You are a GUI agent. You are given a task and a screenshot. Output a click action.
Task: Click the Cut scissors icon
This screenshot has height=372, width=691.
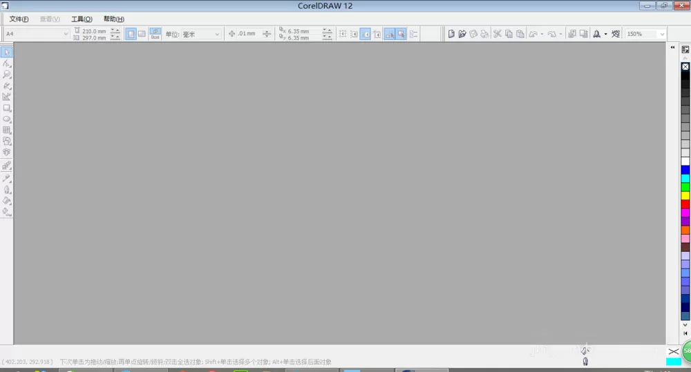pos(498,34)
